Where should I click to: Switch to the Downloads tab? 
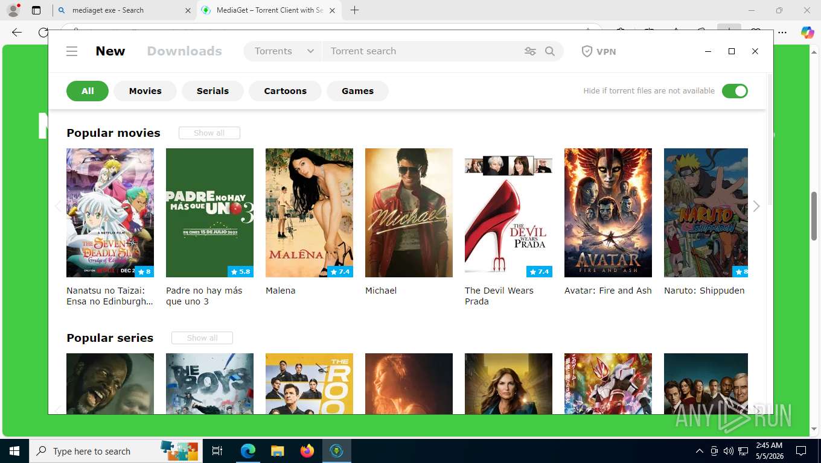coord(185,51)
